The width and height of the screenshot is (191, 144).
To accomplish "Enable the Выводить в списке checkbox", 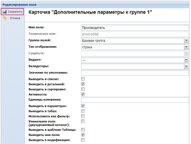I will coord(83,79).
